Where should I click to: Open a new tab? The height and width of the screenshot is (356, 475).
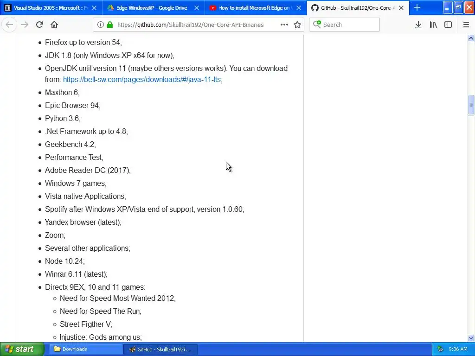coord(417,7)
